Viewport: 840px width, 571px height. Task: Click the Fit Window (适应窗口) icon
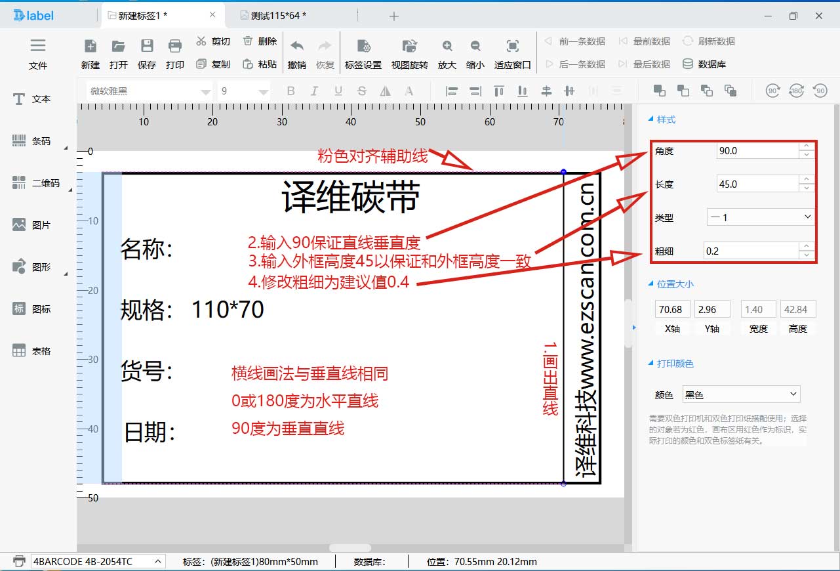click(x=512, y=47)
